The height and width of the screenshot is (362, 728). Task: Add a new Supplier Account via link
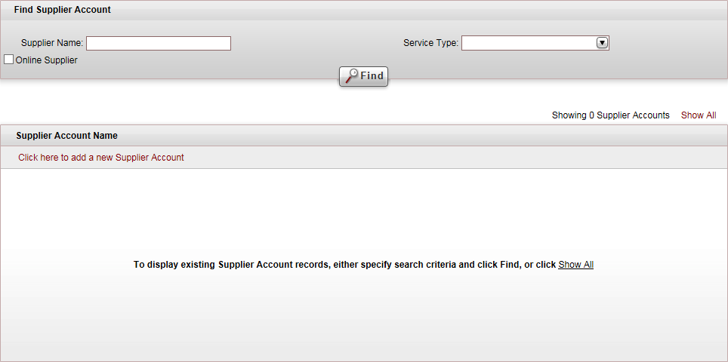(x=101, y=158)
